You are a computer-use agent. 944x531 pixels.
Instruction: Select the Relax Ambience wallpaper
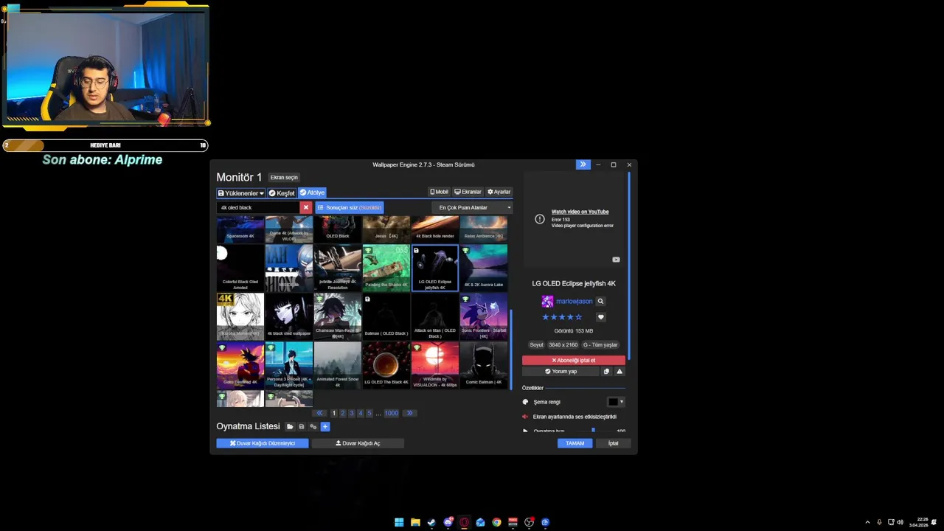click(x=484, y=229)
